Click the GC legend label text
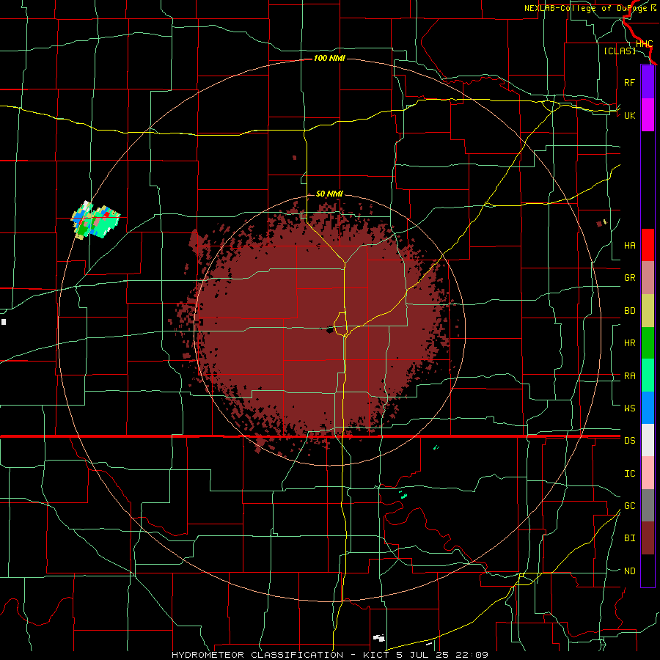This screenshot has height=660, width=660. [x=629, y=505]
